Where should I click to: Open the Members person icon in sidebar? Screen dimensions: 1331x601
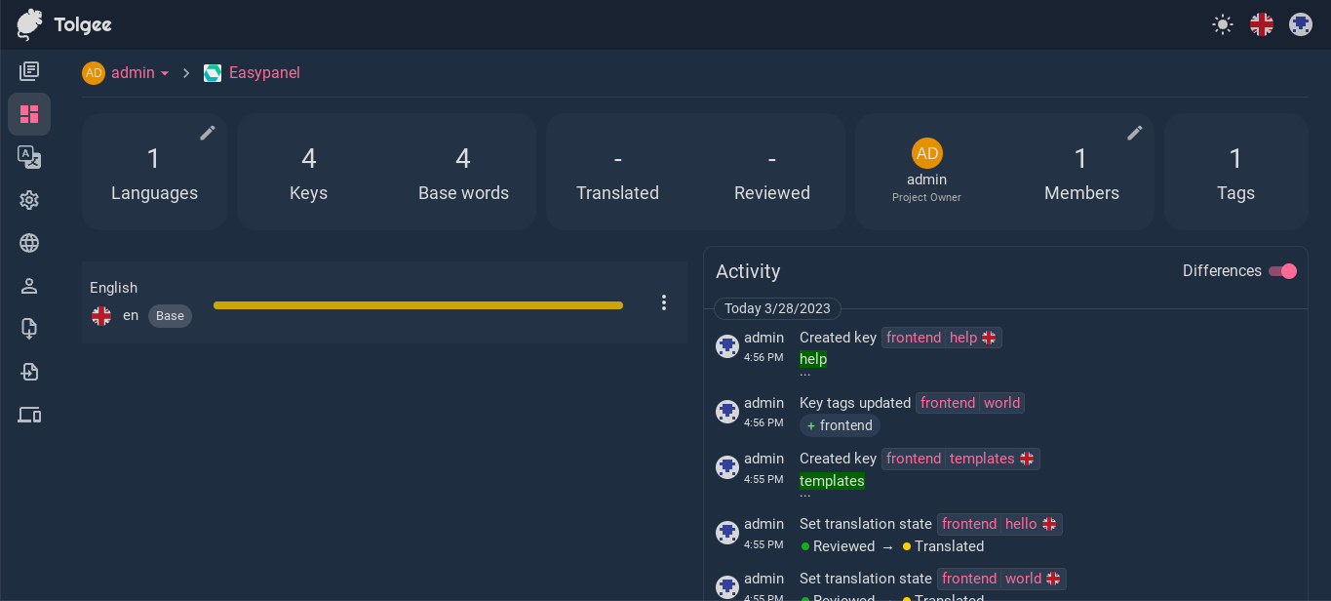coord(29,286)
